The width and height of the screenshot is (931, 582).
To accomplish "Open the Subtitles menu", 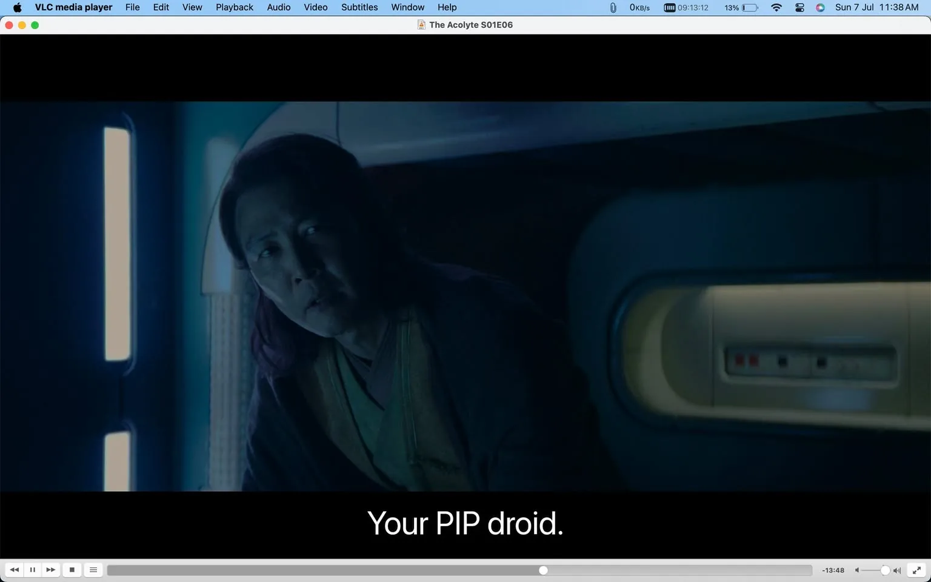I will [x=359, y=7].
